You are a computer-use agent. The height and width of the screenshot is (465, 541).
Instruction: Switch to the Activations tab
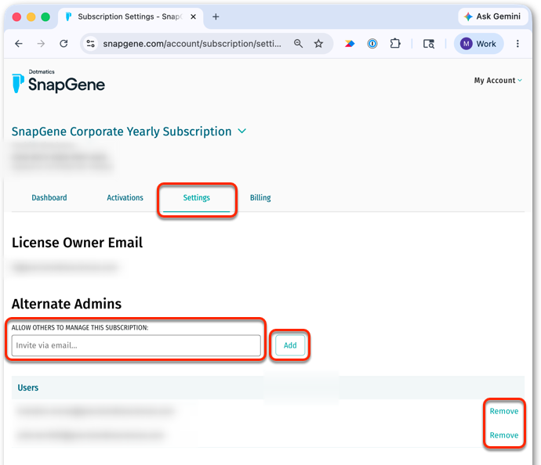125,198
